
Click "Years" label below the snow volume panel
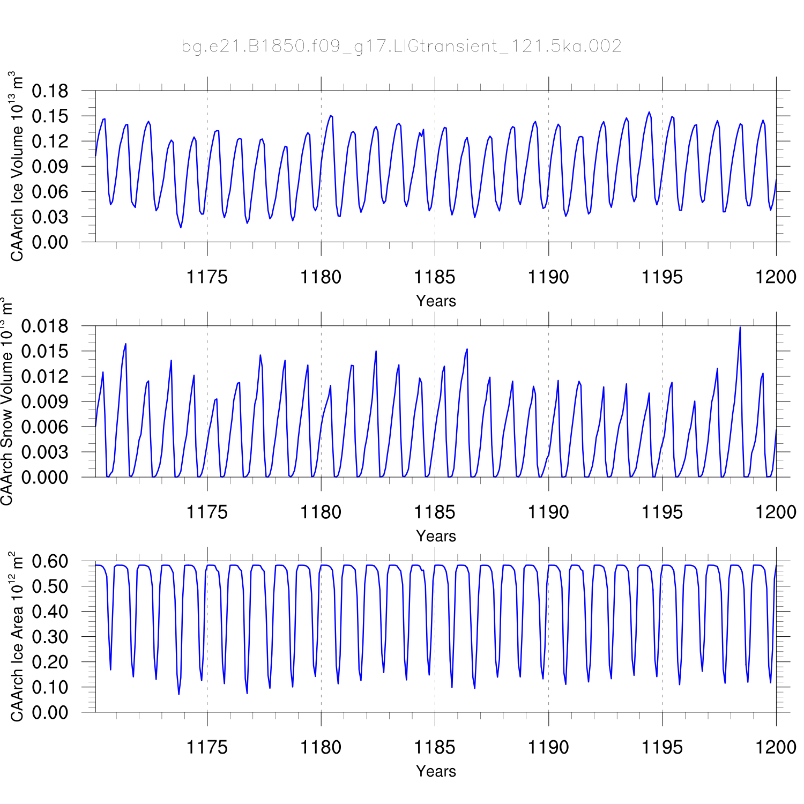tap(436, 536)
